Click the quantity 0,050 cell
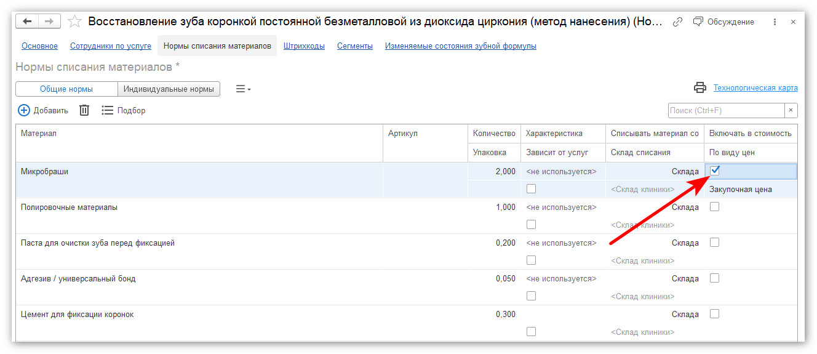817x354 pixels. click(494, 279)
